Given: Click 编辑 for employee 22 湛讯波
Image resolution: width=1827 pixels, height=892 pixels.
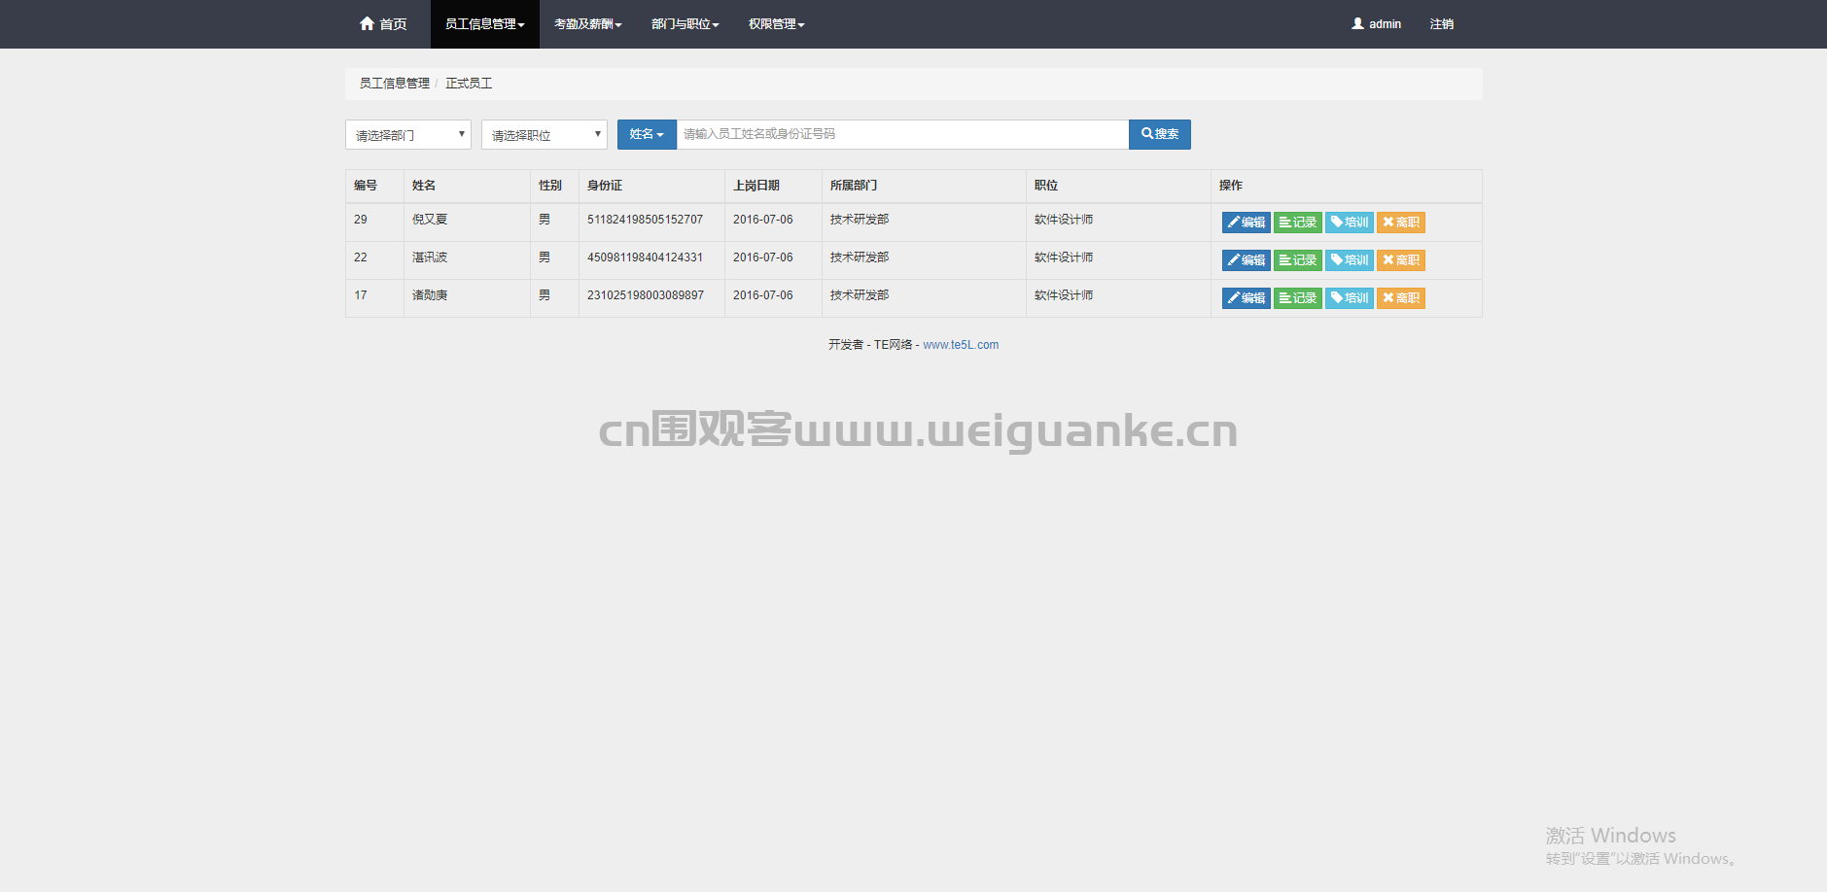Looking at the screenshot, I should (x=1246, y=260).
